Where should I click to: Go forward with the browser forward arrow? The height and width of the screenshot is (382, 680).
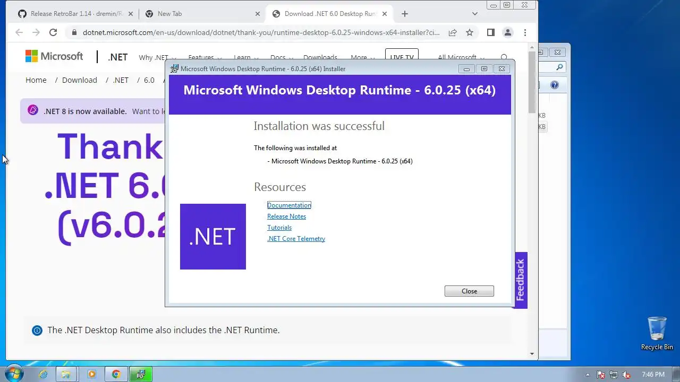(x=36, y=32)
